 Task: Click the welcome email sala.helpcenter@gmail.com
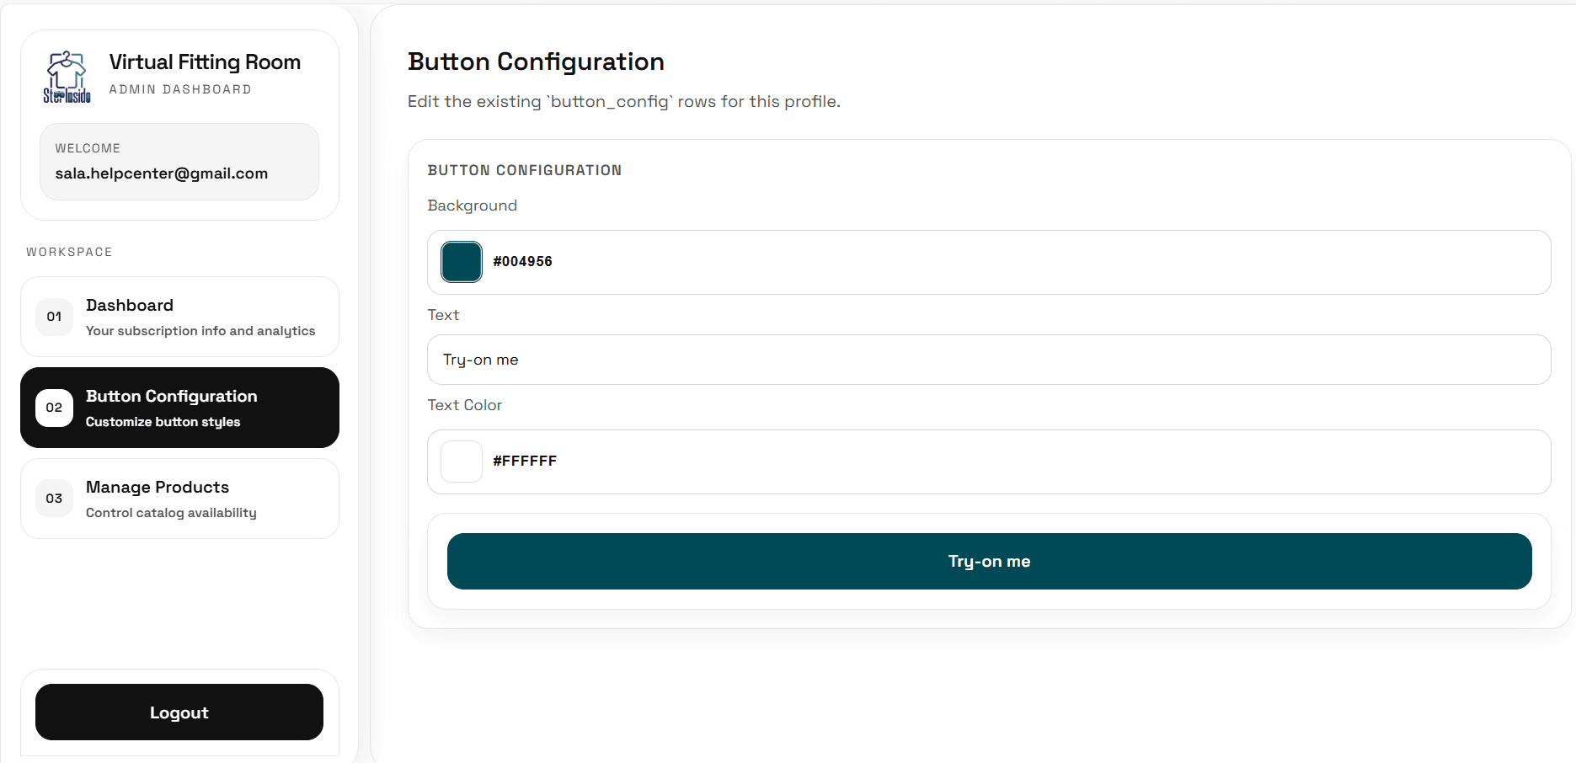(162, 173)
